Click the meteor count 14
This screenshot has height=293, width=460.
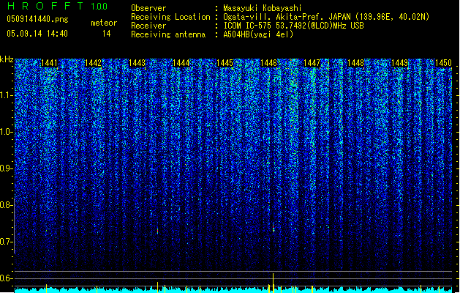[x=107, y=34]
